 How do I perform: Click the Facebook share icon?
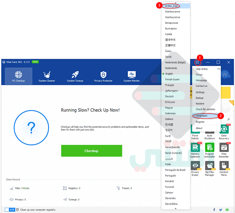click(214, 210)
